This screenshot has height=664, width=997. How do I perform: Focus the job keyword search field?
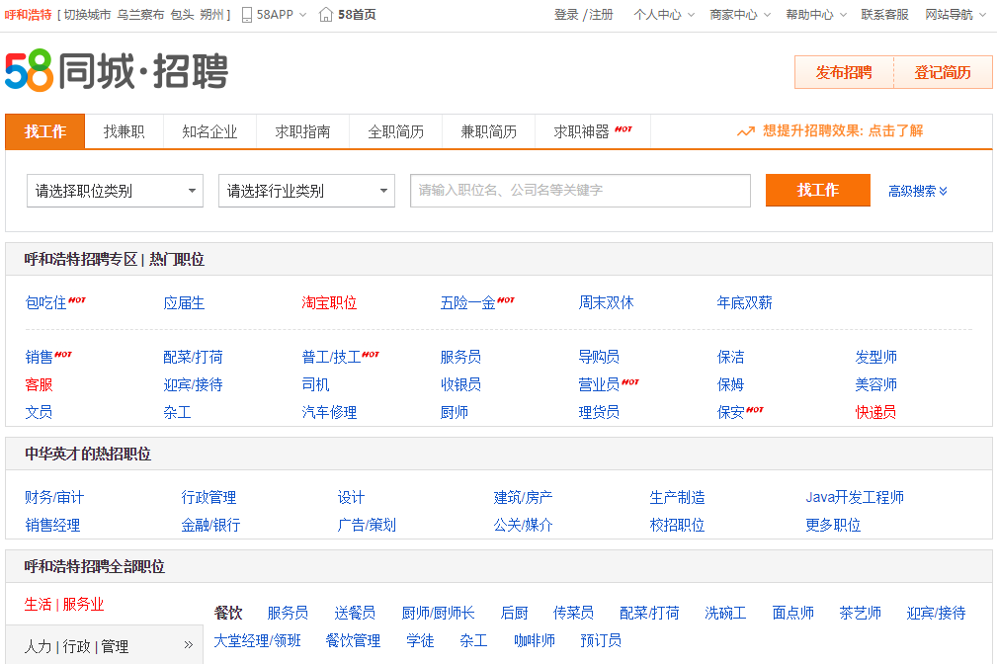coord(580,191)
